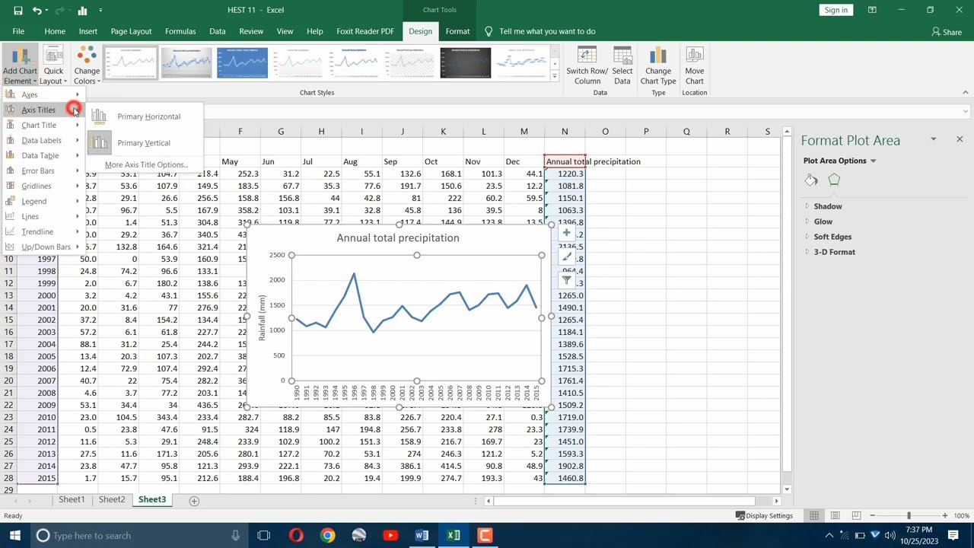Image resolution: width=974 pixels, height=548 pixels.
Task: Open More Axis Title Options
Action: click(146, 164)
